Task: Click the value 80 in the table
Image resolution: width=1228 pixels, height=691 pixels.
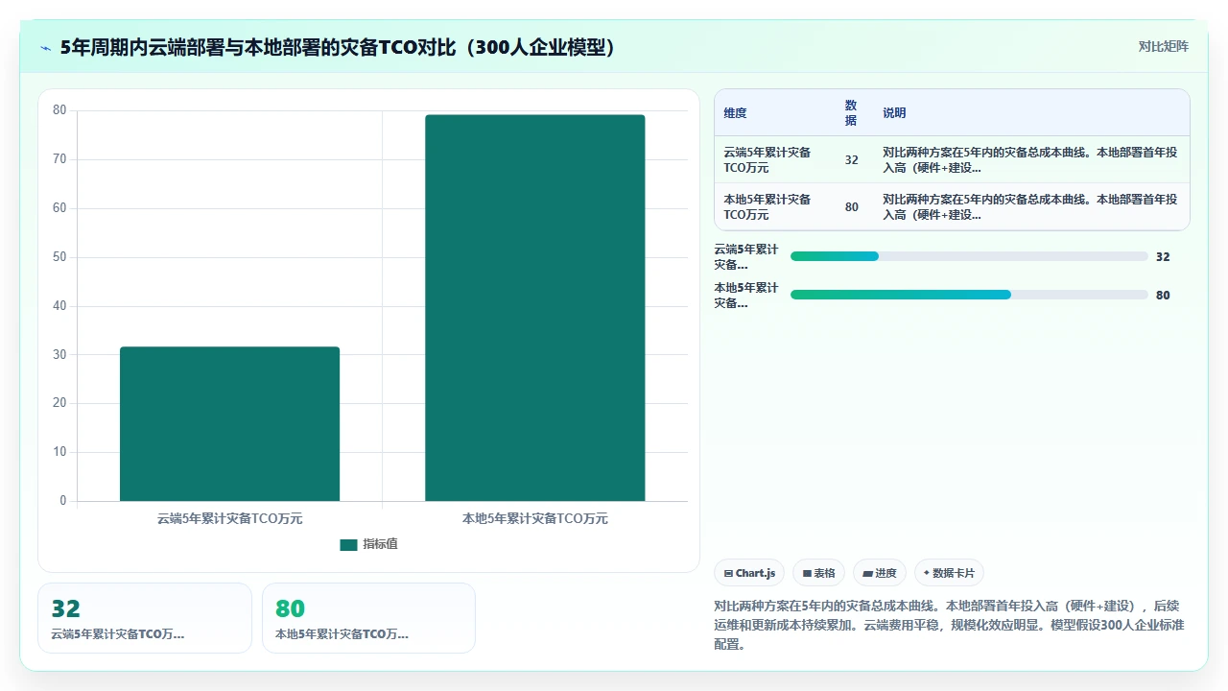Action: coord(852,207)
